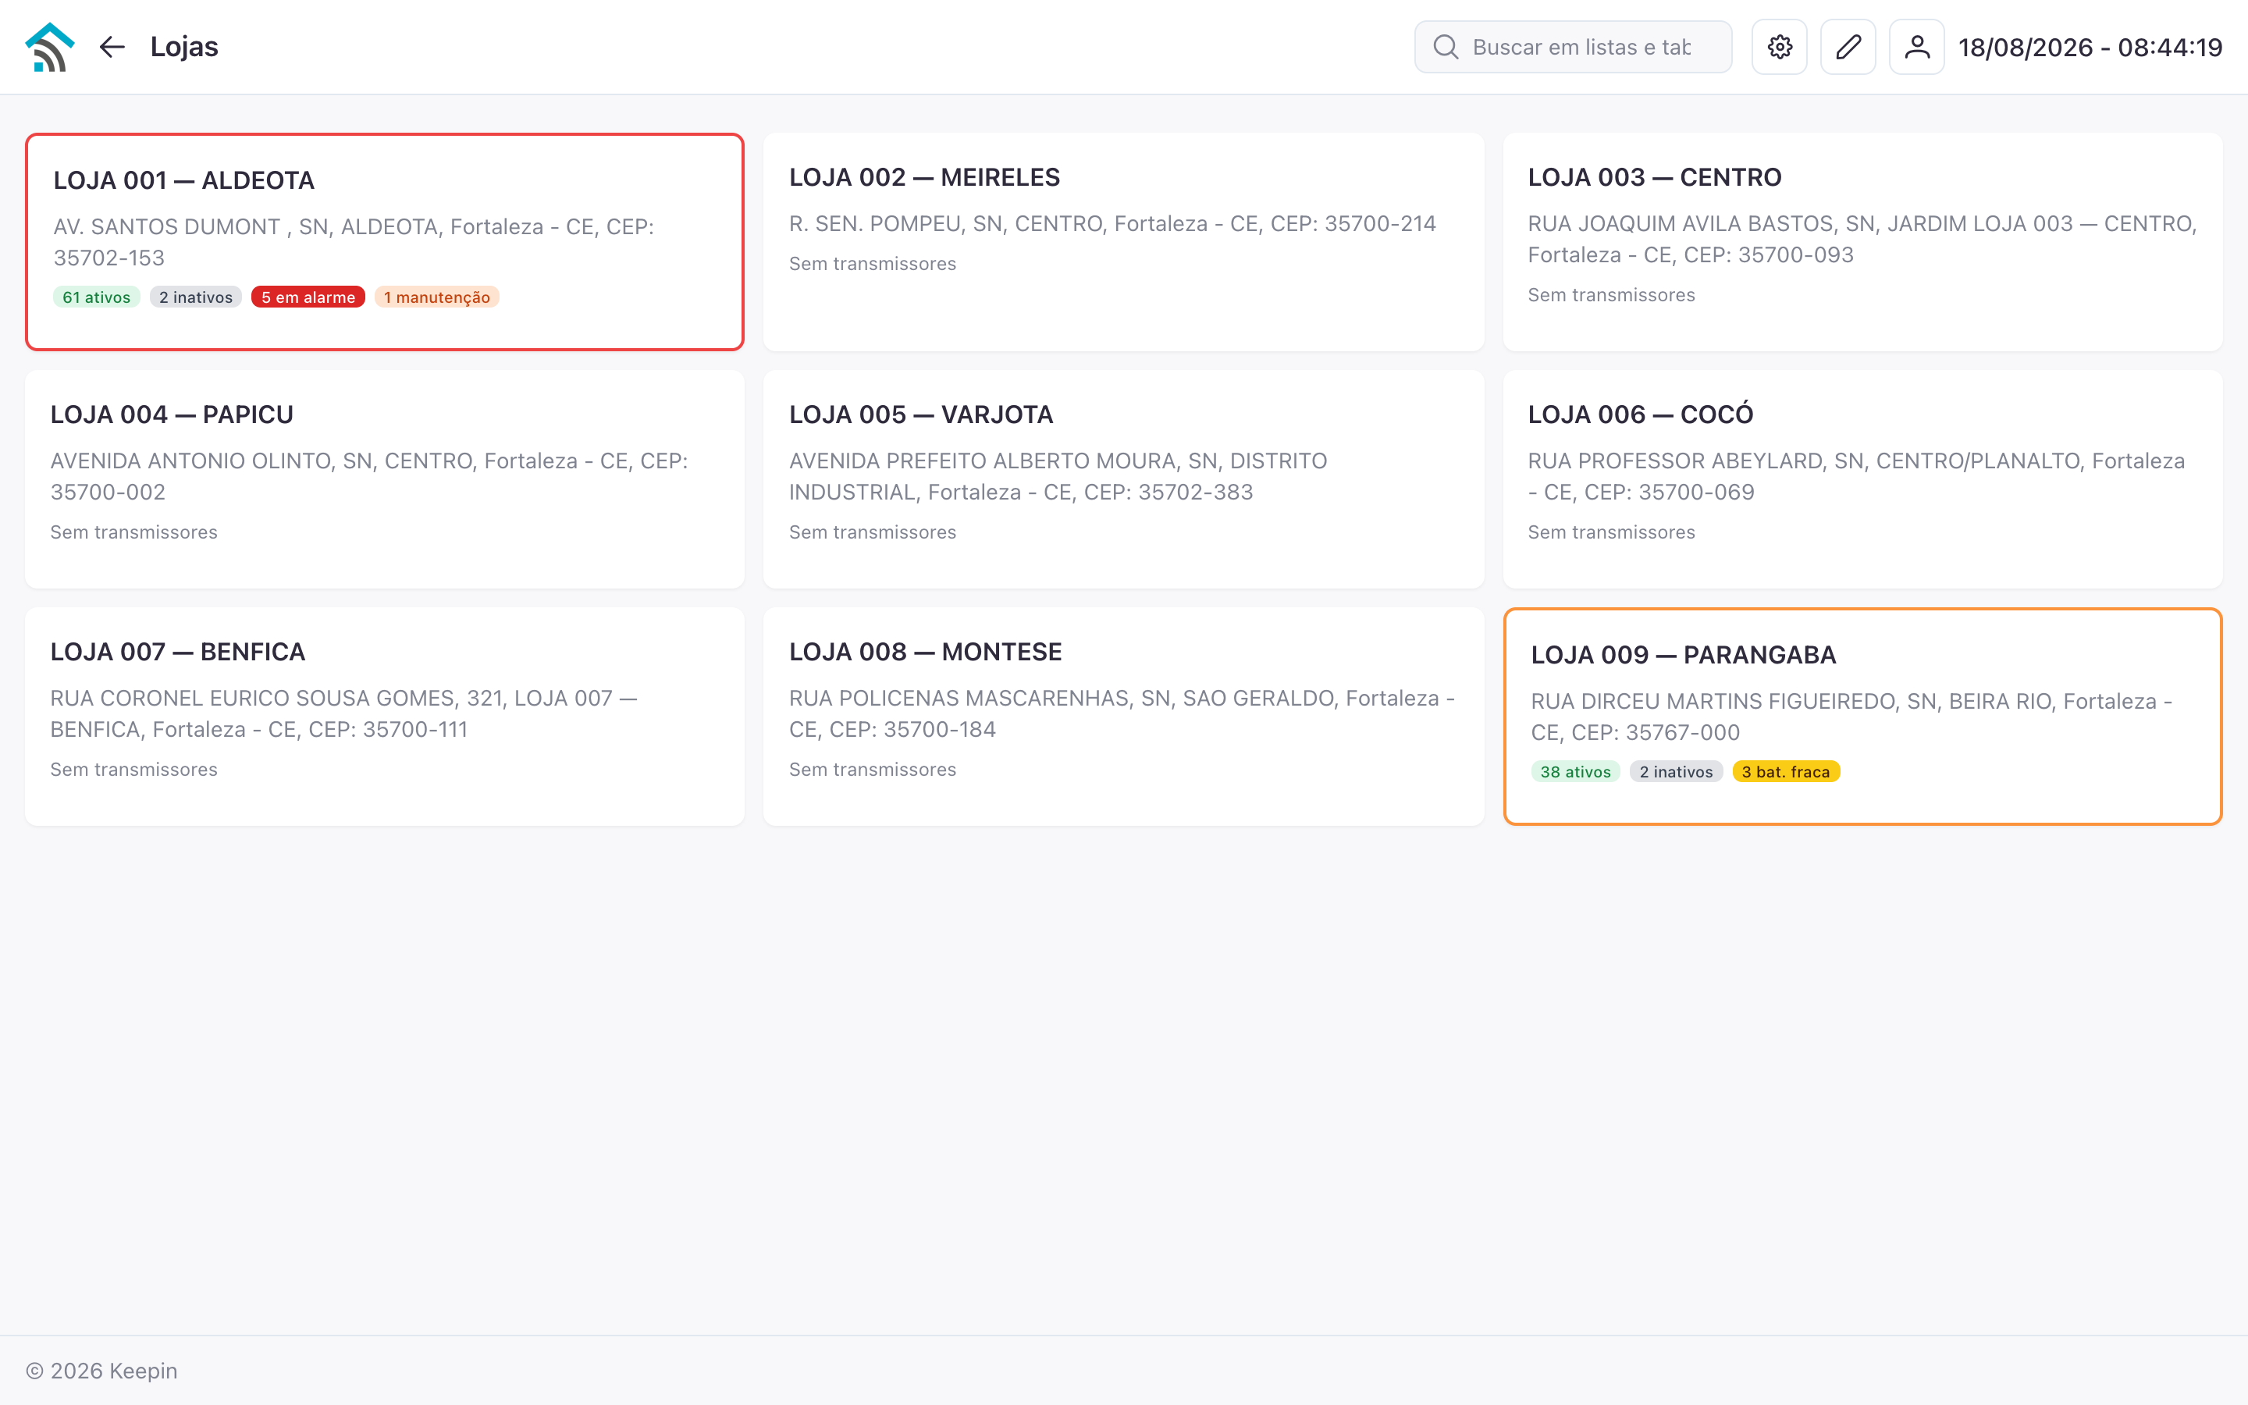Select the LOJA 009 — PARANGABA card

click(x=1862, y=717)
